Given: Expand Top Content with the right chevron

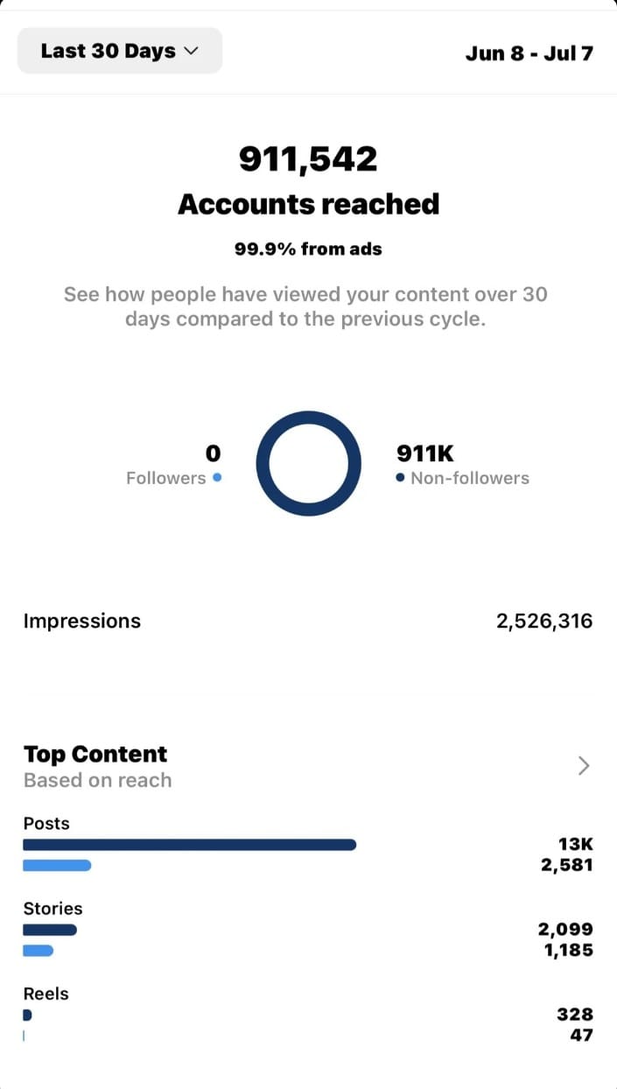Looking at the screenshot, I should pos(585,766).
